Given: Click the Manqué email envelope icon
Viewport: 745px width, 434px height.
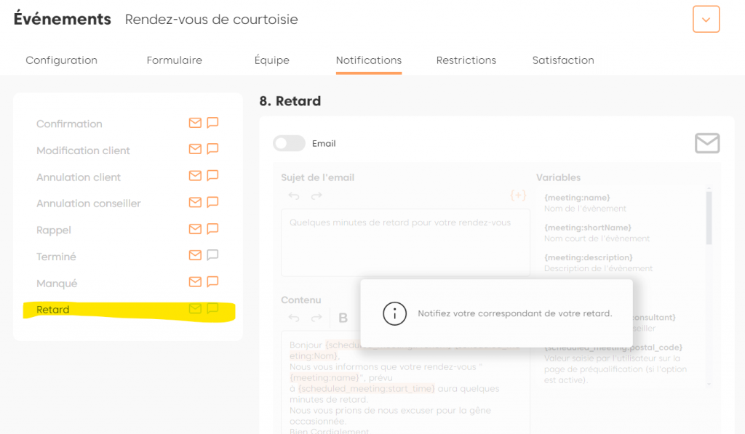Looking at the screenshot, I should (x=195, y=282).
